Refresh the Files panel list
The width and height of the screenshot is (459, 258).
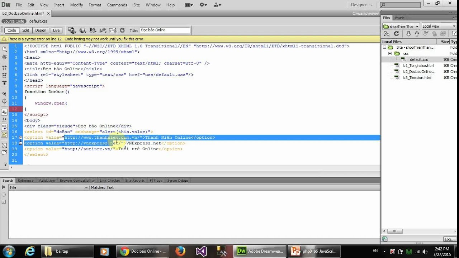[x=396, y=34]
